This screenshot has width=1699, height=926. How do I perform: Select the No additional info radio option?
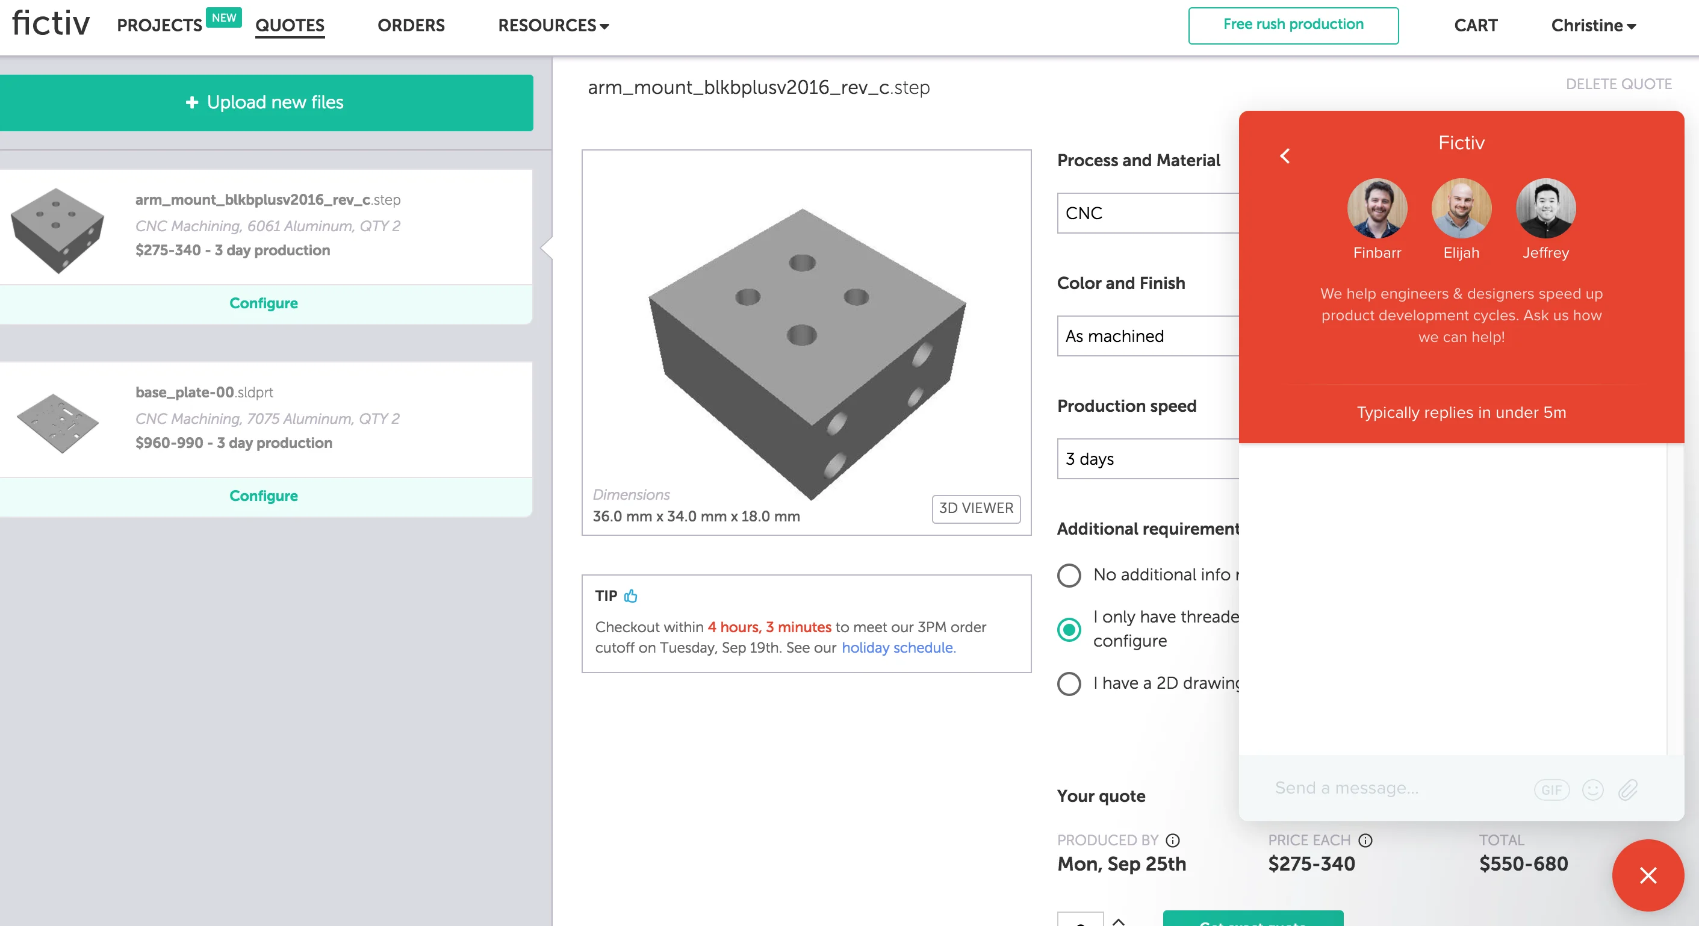click(x=1069, y=575)
